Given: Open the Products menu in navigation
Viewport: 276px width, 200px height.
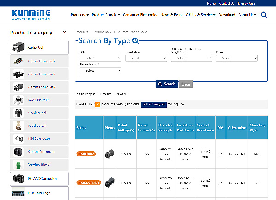Looking at the screenshot, I should coord(80,15).
